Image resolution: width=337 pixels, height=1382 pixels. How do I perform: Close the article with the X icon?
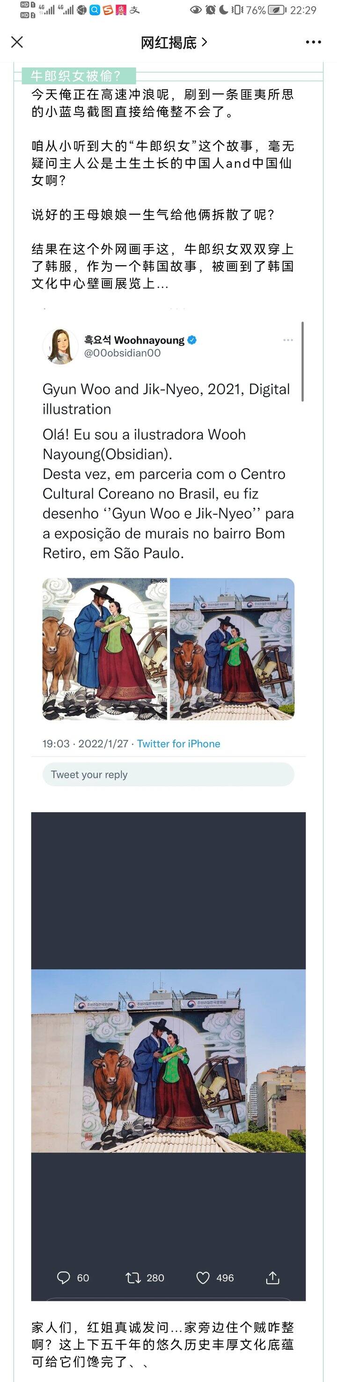tap(17, 42)
